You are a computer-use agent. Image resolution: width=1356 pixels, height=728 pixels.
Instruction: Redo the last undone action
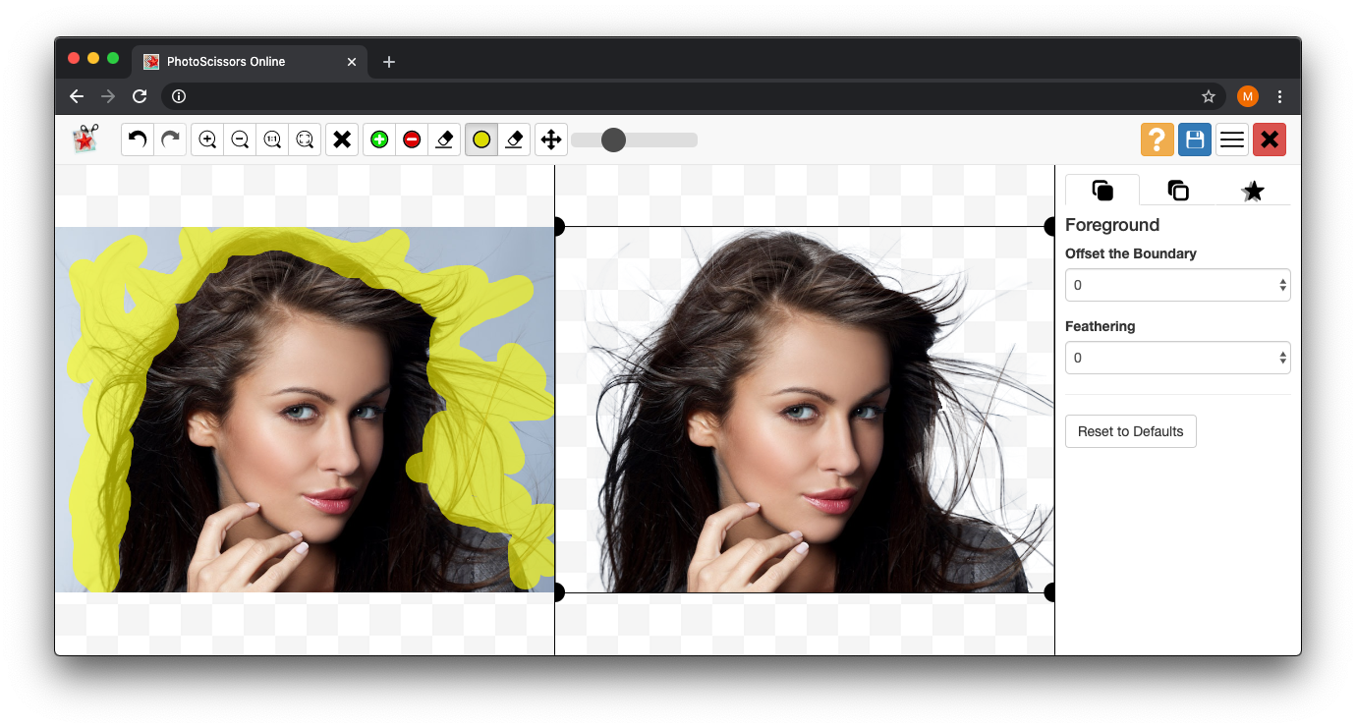pos(170,140)
